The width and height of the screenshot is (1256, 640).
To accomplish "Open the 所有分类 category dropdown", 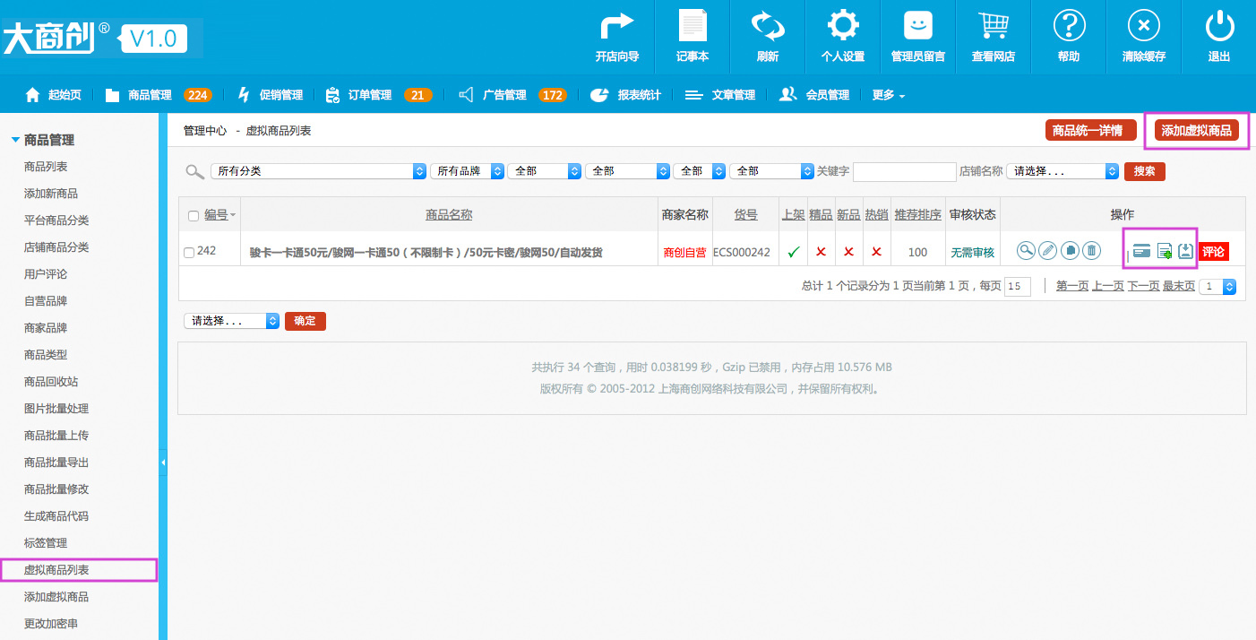I will point(318,170).
